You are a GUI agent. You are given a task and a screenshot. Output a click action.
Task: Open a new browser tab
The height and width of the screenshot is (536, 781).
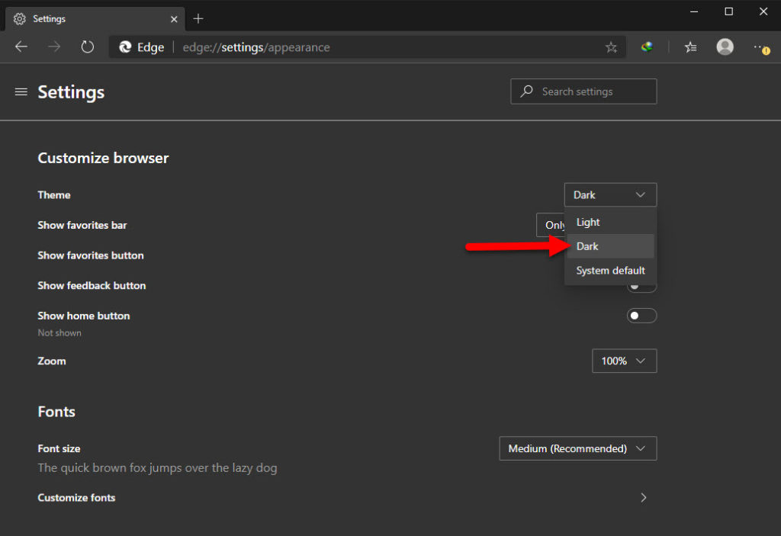[197, 18]
